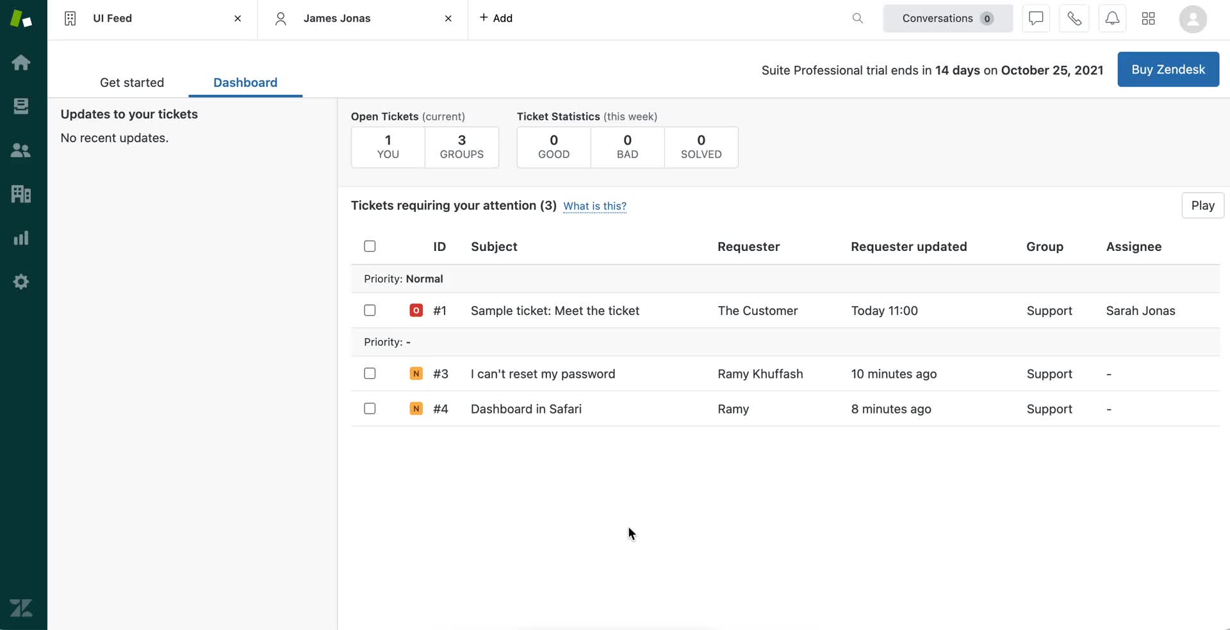
Task: Sort by the Requester column header
Action: (x=748, y=246)
